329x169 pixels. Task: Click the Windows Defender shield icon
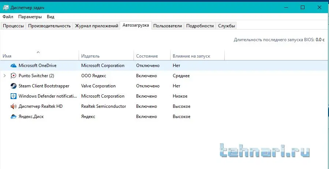(14, 96)
